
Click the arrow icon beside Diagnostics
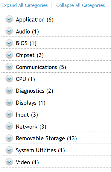click(x=9, y=91)
